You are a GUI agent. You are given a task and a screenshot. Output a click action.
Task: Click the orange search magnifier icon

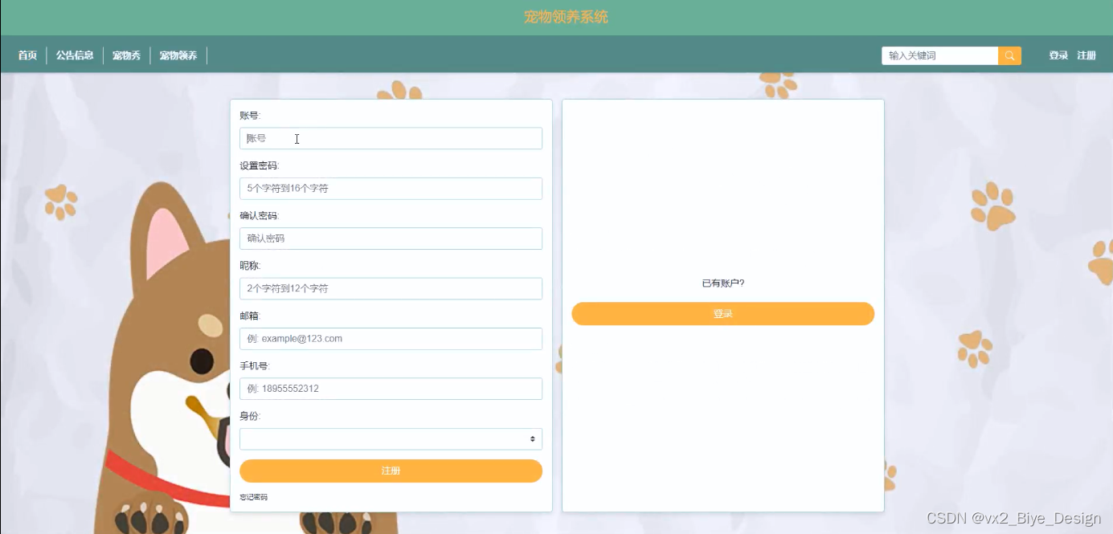[1009, 55]
